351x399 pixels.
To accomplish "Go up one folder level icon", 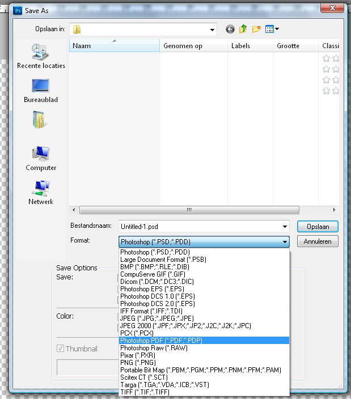I will tap(243, 29).
